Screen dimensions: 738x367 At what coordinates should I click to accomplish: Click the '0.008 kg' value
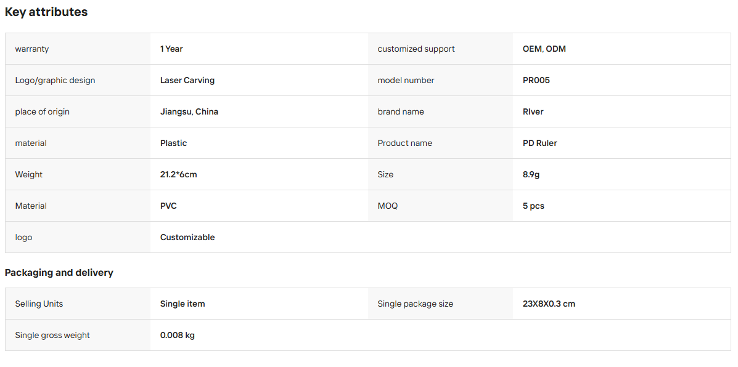(x=178, y=336)
